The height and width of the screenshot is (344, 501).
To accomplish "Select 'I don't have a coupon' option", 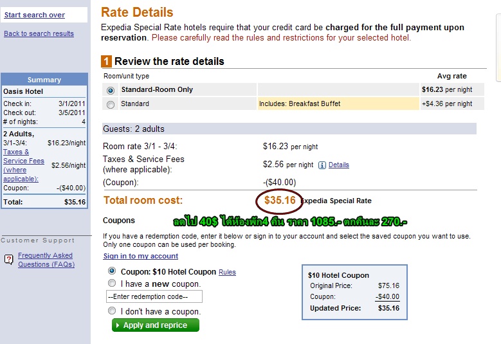I will click(112, 311).
